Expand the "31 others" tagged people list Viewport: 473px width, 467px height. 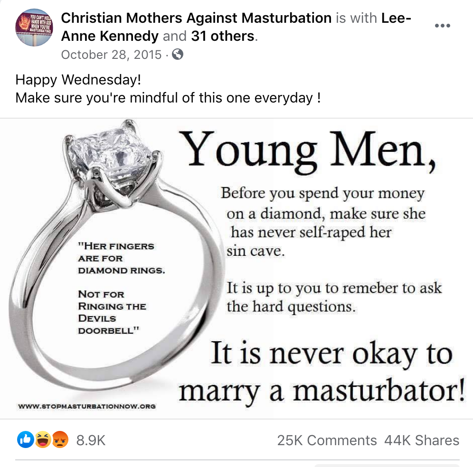pyautogui.click(x=222, y=36)
